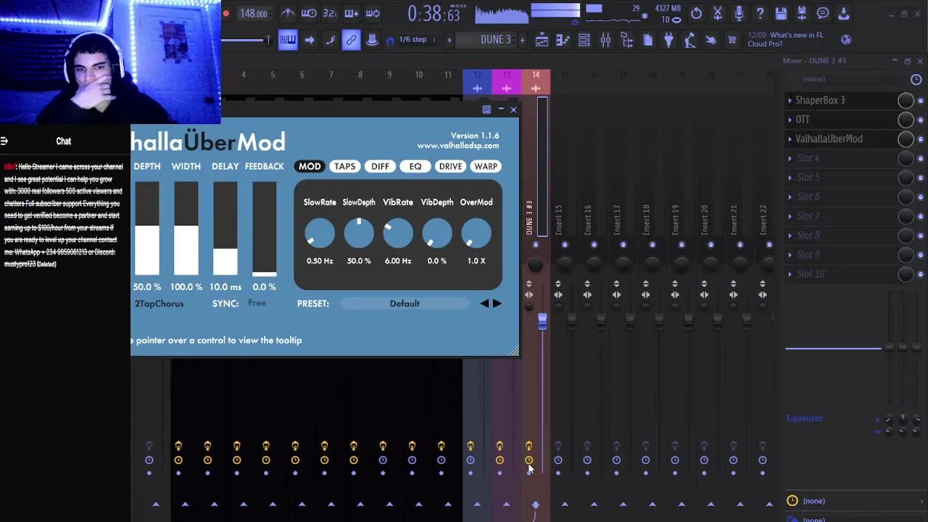
Task: Open the tempo tapper icon
Action: [x=690, y=41]
